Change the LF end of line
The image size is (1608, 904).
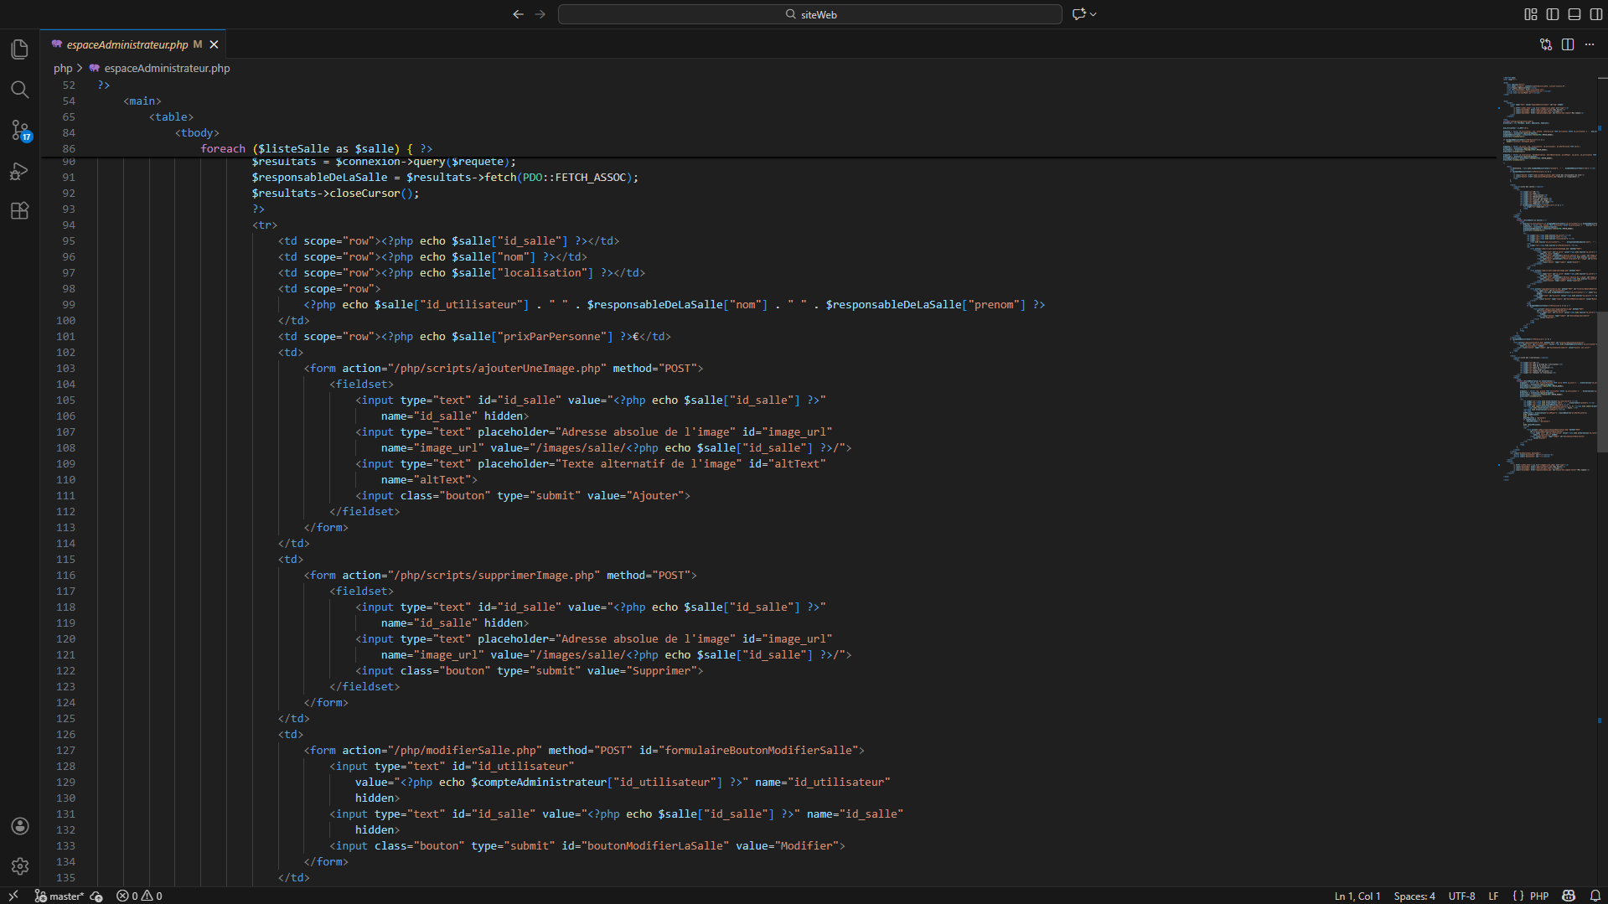tap(1493, 896)
